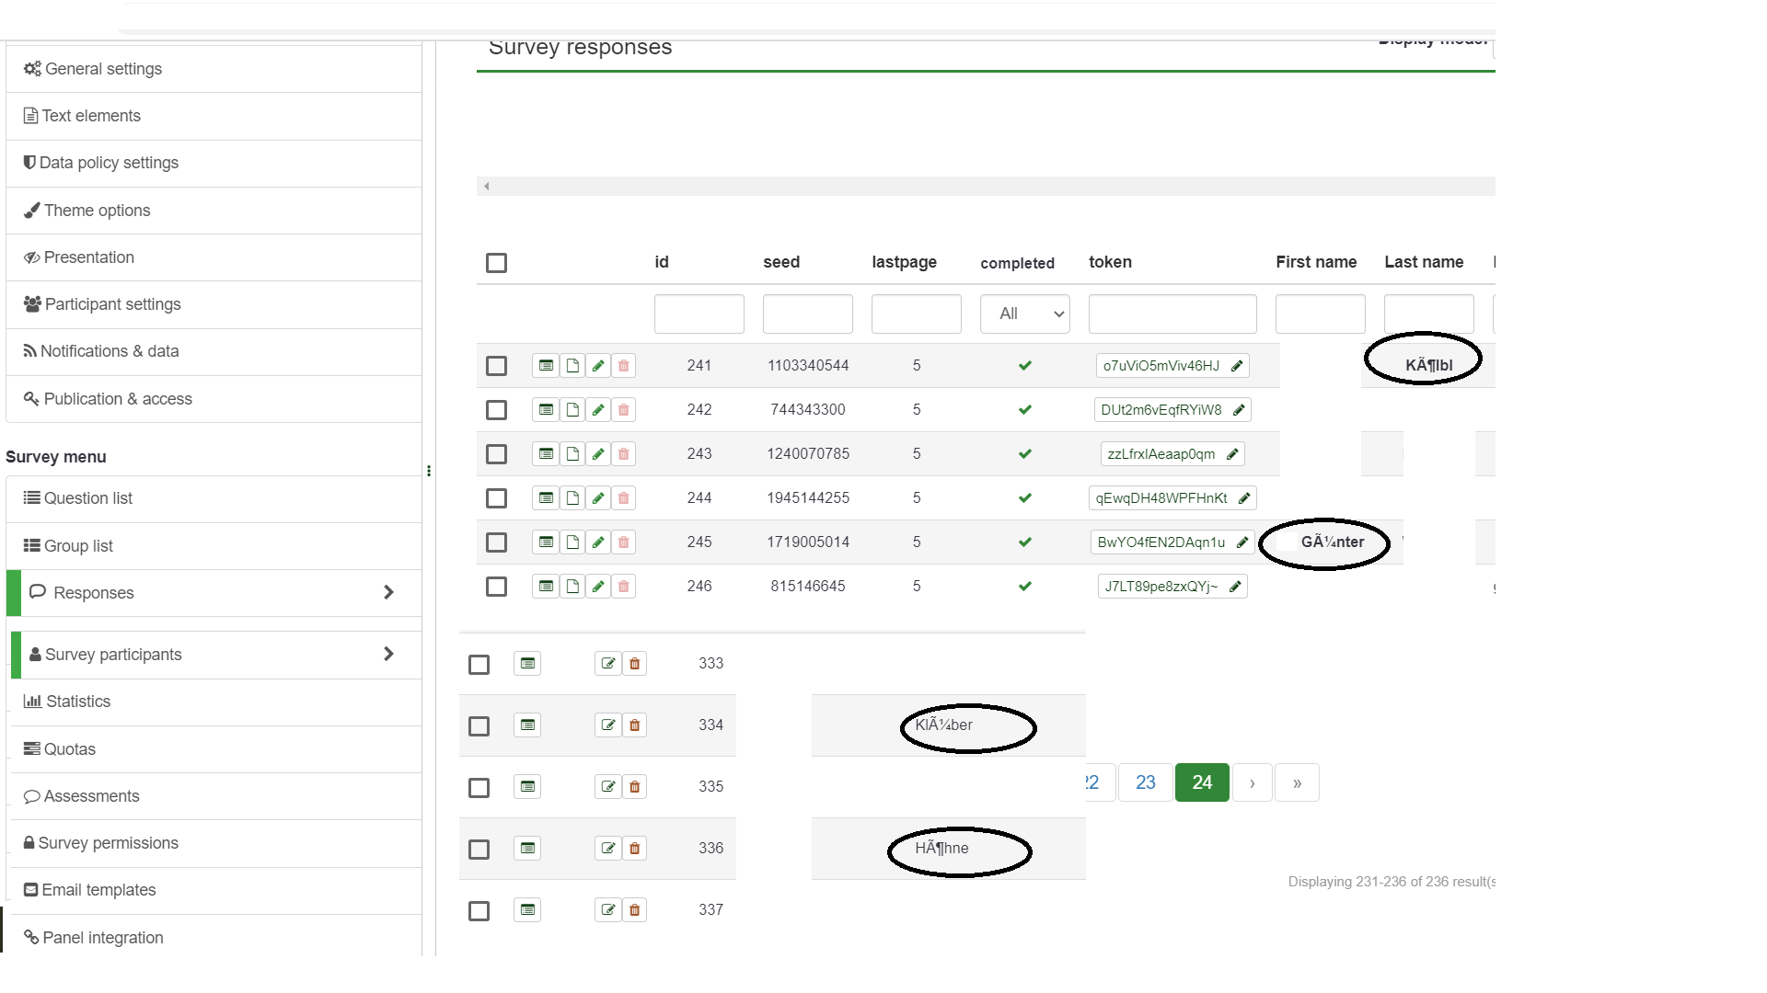Screen dimensions: 1767x993
Task: Open General settings from the sidebar
Action: 101,68
